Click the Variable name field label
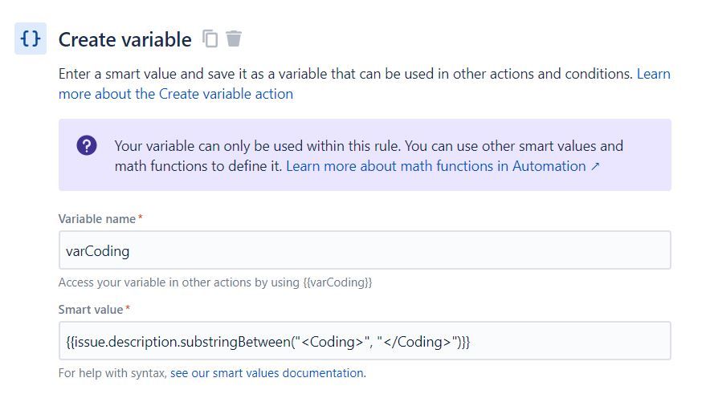This screenshot has width=706, height=394. (96, 219)
